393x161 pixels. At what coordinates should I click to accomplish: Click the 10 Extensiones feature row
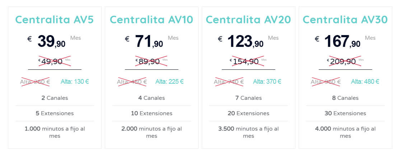(x=151, y=113)
